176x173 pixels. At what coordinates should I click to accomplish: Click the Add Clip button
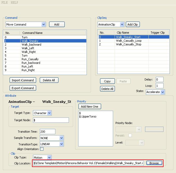[x=133, y=24]
